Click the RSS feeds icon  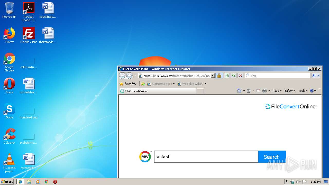[249, 91]
